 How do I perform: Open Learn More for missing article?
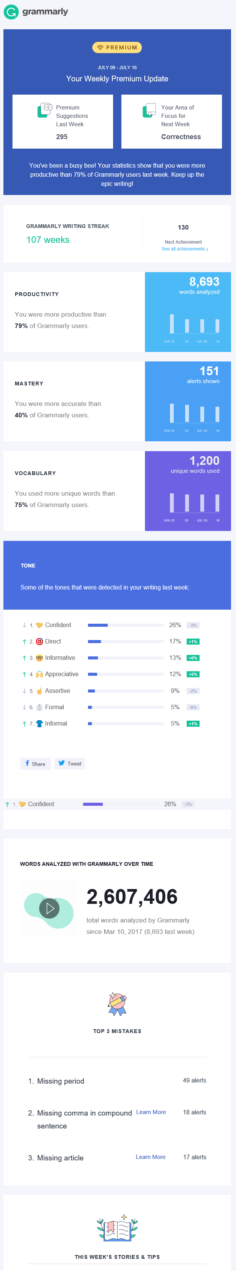click(150, 1157)
